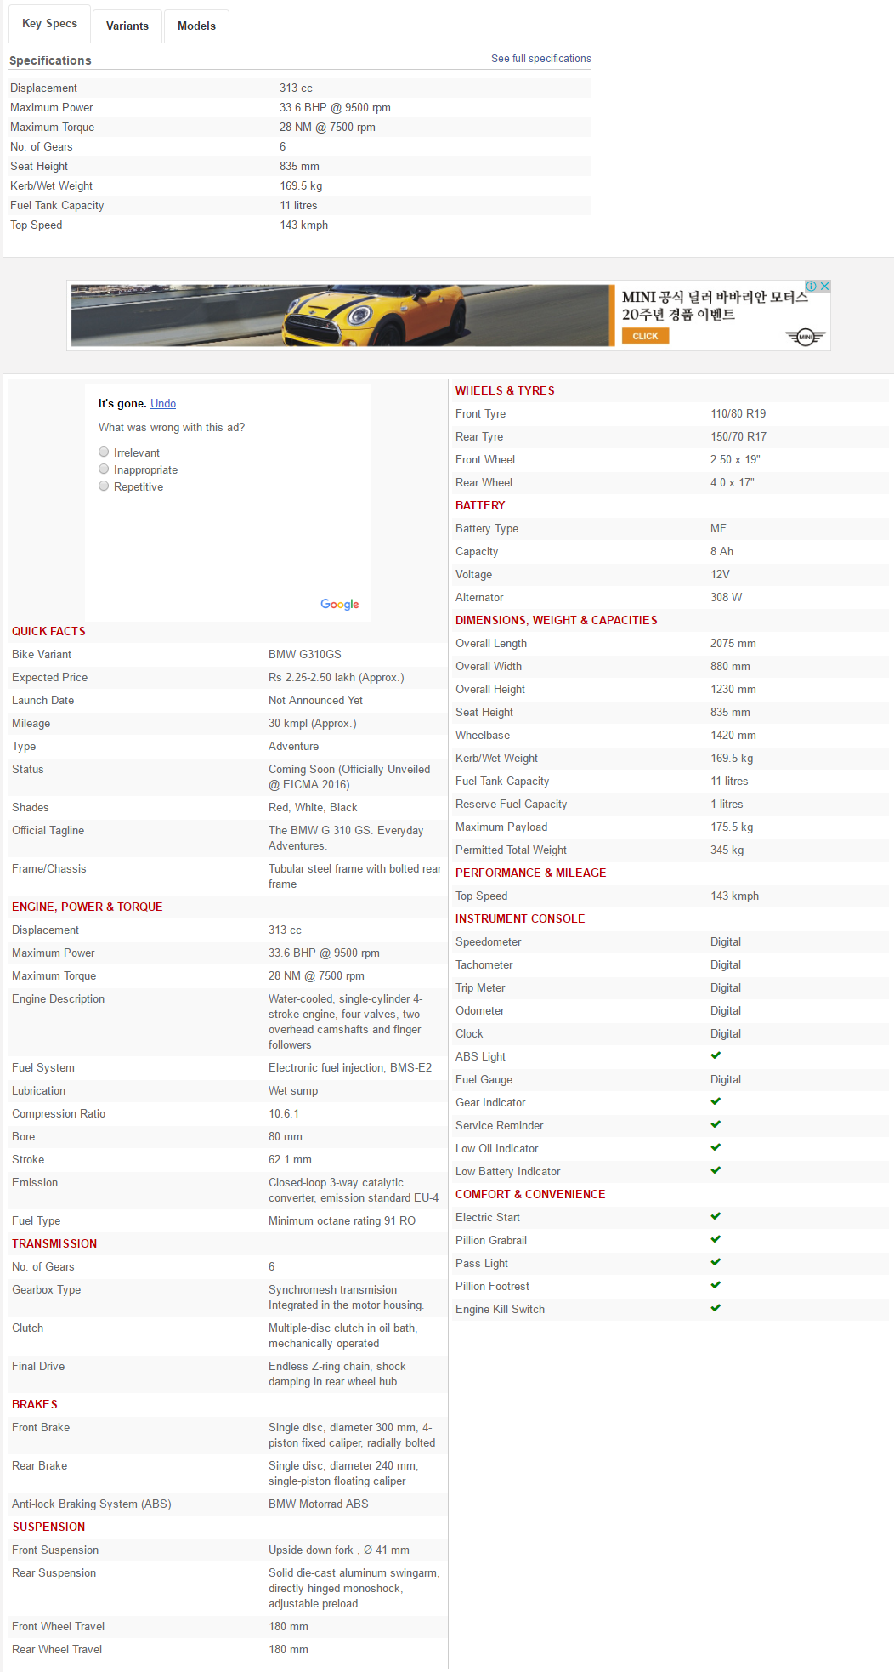This screenshot has height=1672, width=894.
Task: Close the MINI banner ad
Action: pyautogui.click(x=824, y=287)
